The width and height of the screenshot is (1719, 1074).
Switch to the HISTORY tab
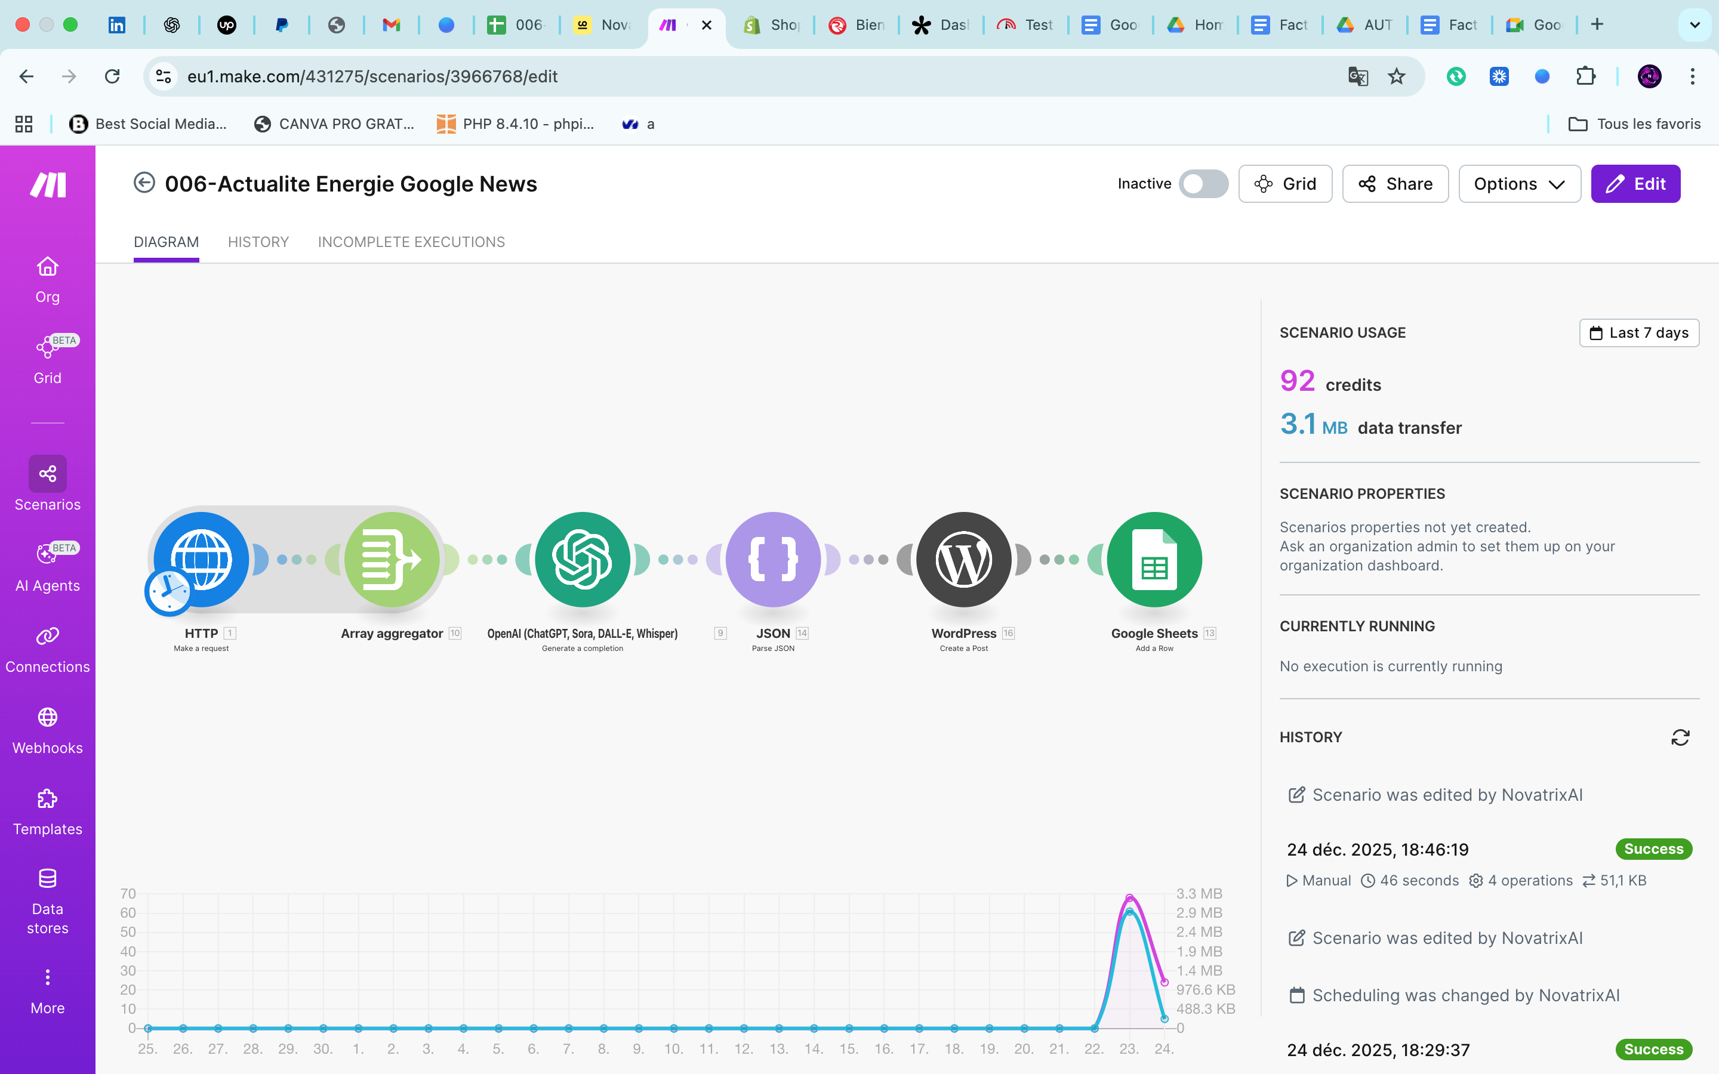click(258, 242)
